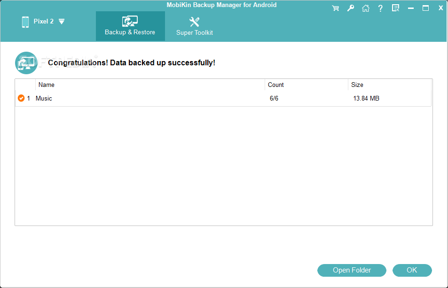Expand the Pixel 2 device dropdown arrow
The image size is (448, 288).
click(x=62, y=22)
